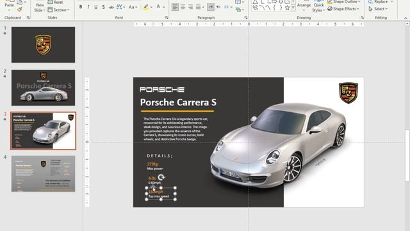Open the font color dropdown arrow

(x=164, y=7)
